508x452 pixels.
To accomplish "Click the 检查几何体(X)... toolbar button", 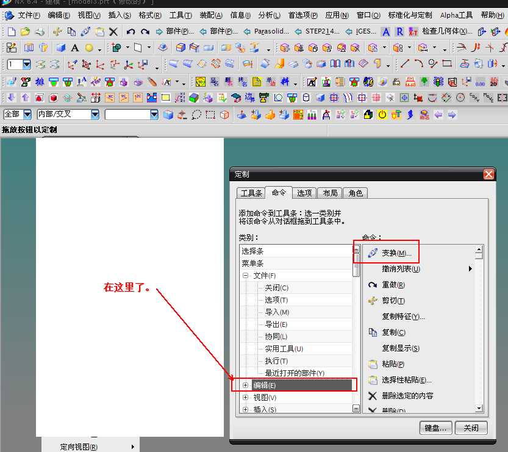I will tap(448, 32).
